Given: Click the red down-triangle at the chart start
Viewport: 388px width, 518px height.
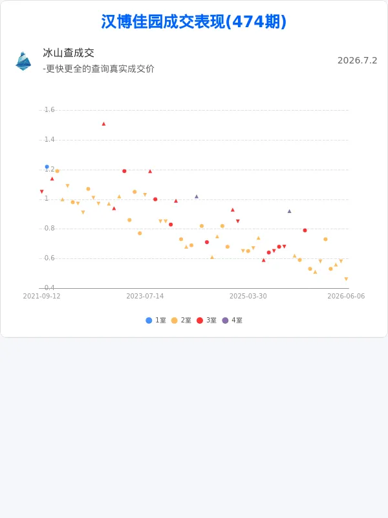Looking at the screenshot, I should point(41,192).
